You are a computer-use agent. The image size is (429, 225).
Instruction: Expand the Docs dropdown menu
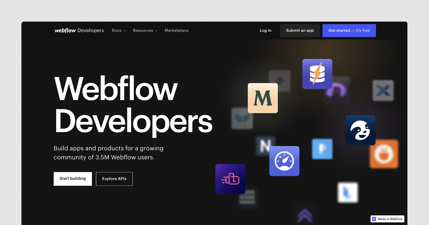(x=119, y=31)
